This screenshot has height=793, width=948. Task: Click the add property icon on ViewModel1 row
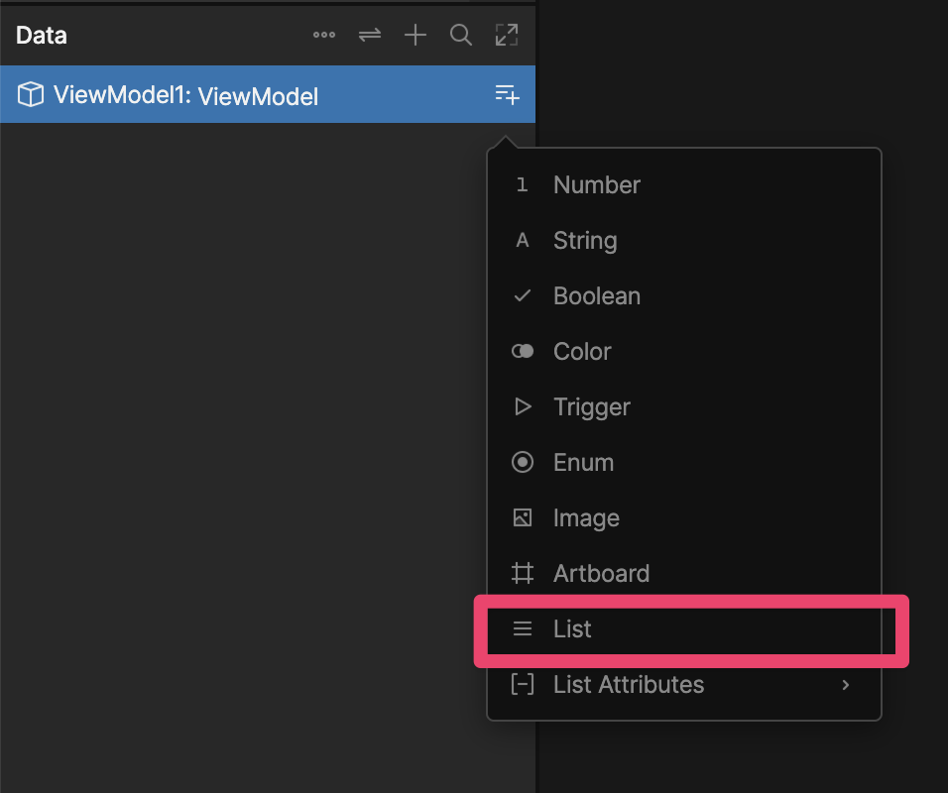[507, 94]
